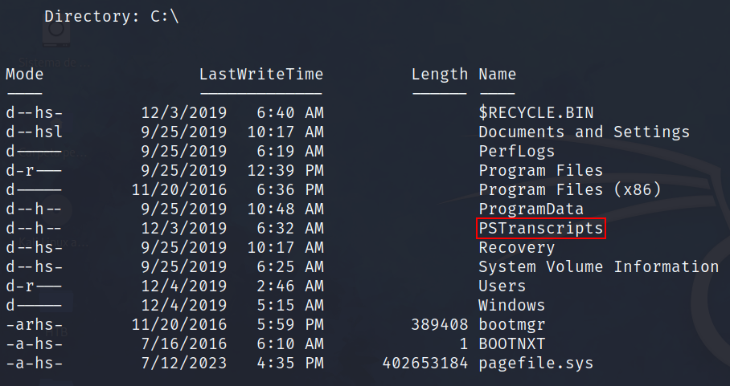
Task: Click the Length column header
Action: coord(439,75)
